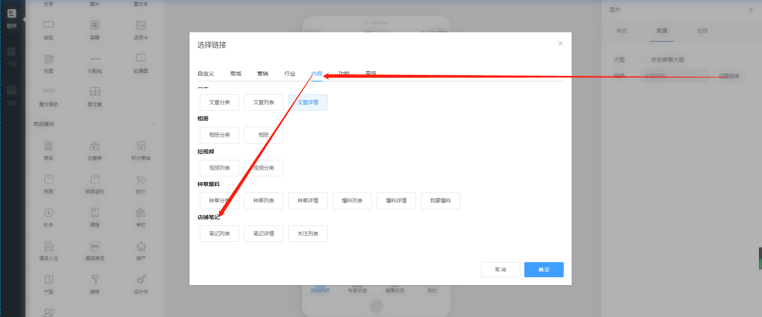The width and height of the screenshot is (762, 317).
Task: Switch to the 商城 tab in dialog
Action: pyautogui.click(x=236, y=74)
